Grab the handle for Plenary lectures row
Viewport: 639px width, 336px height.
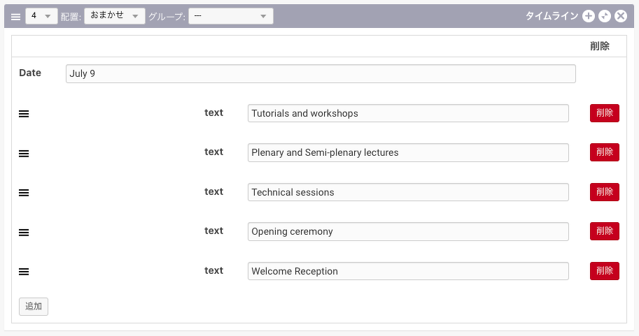(24, 153)
